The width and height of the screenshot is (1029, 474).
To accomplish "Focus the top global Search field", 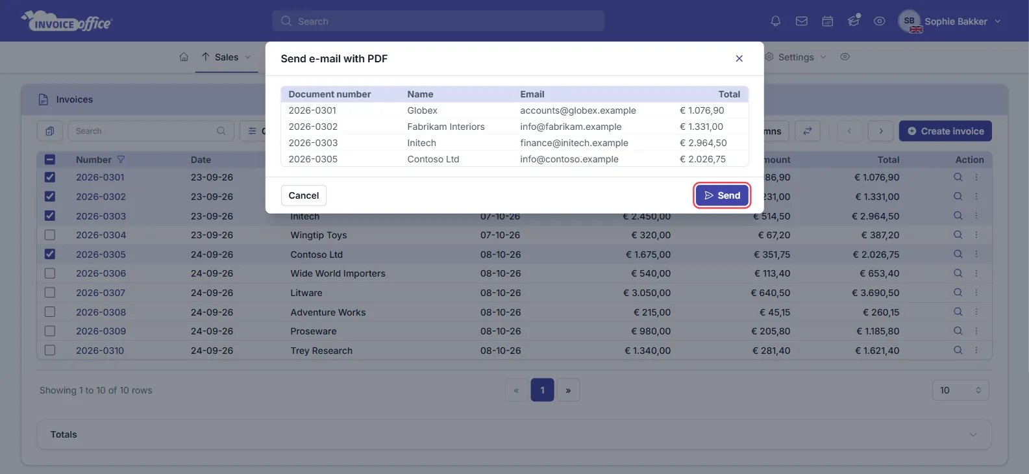I will click(x=438, y=21).
